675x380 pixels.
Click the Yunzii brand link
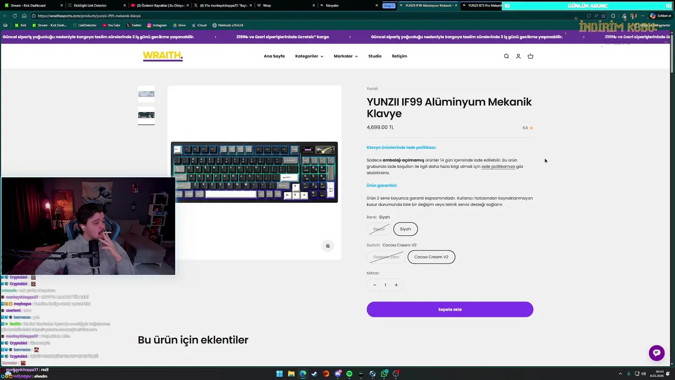click(x=372, y=89)
